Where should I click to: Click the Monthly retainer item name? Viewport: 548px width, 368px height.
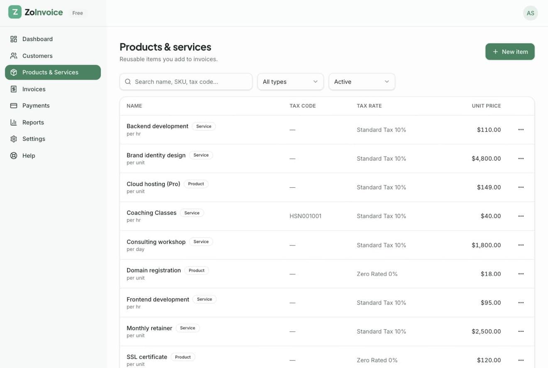(149, 328)
